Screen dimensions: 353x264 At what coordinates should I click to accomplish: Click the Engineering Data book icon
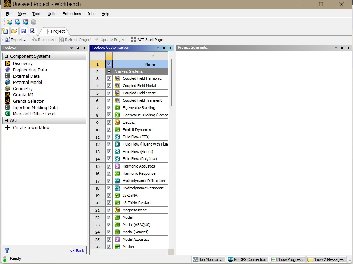7,70
